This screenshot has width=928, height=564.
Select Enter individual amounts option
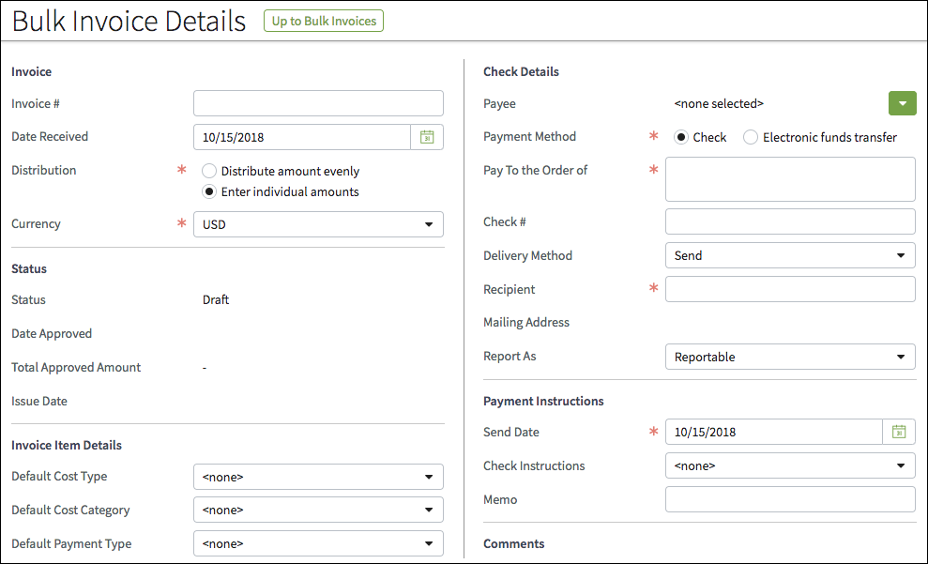208,191
